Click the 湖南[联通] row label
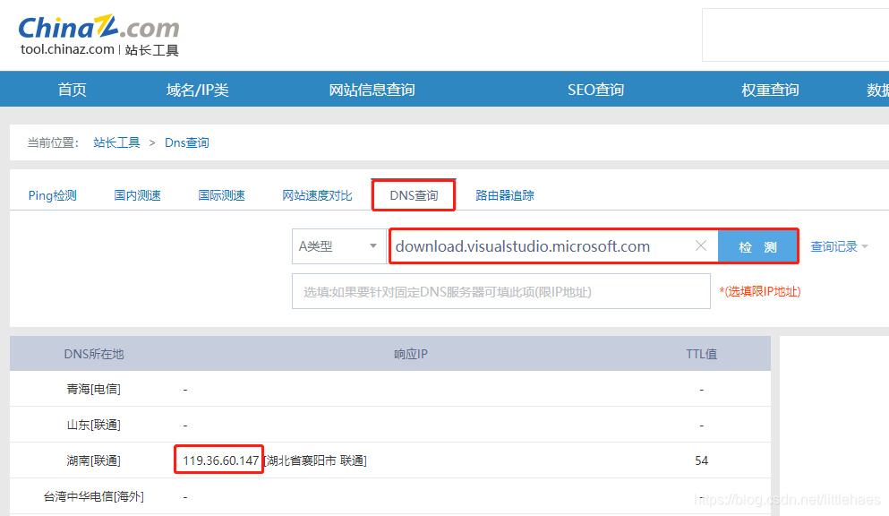 pos(93,460)
